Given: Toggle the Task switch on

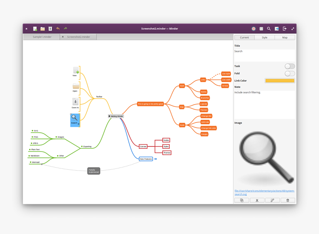Looking at the screenshot, I should [x=290, y=66].
